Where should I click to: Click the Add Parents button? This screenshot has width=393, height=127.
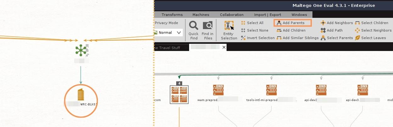tap(293, 23)
